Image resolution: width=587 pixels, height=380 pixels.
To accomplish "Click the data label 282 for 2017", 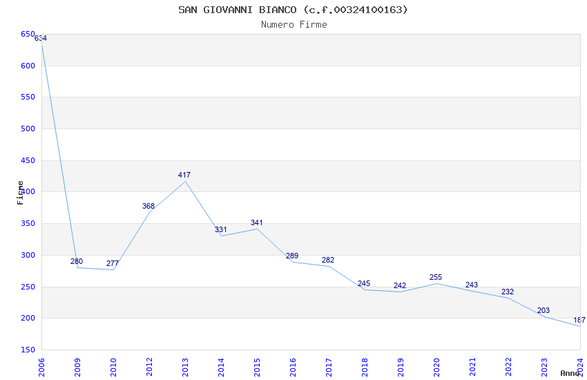I will (x=328, y=260).
